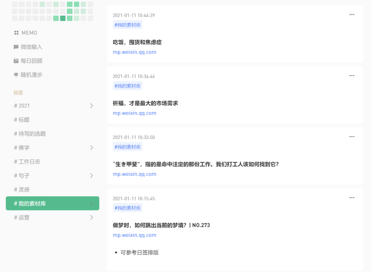Open more options for the 10:33:50 memo

(x=352, y=137)
